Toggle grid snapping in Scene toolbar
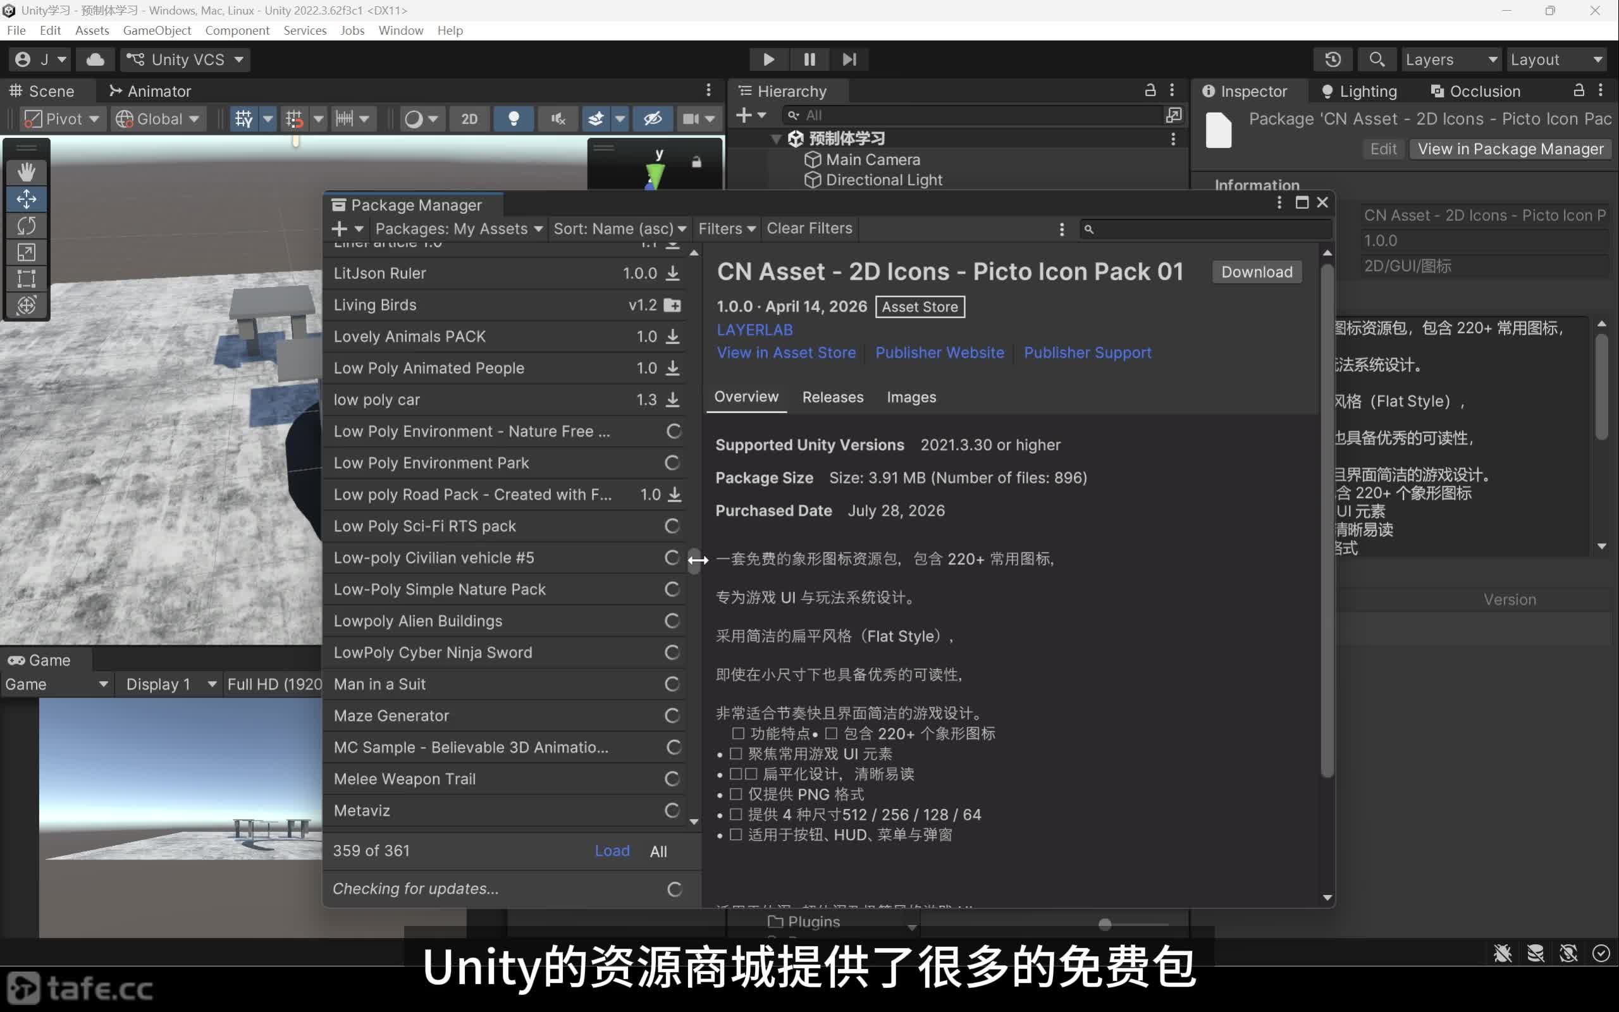 pos(294,119)
